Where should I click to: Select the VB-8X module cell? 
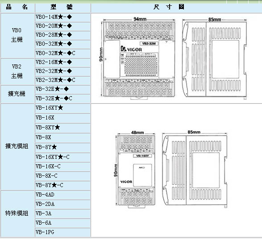(x=62, y=137)
